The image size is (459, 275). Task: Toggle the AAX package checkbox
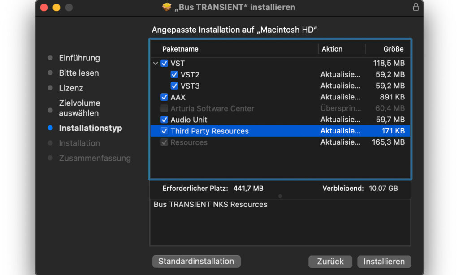click(165, 97)
